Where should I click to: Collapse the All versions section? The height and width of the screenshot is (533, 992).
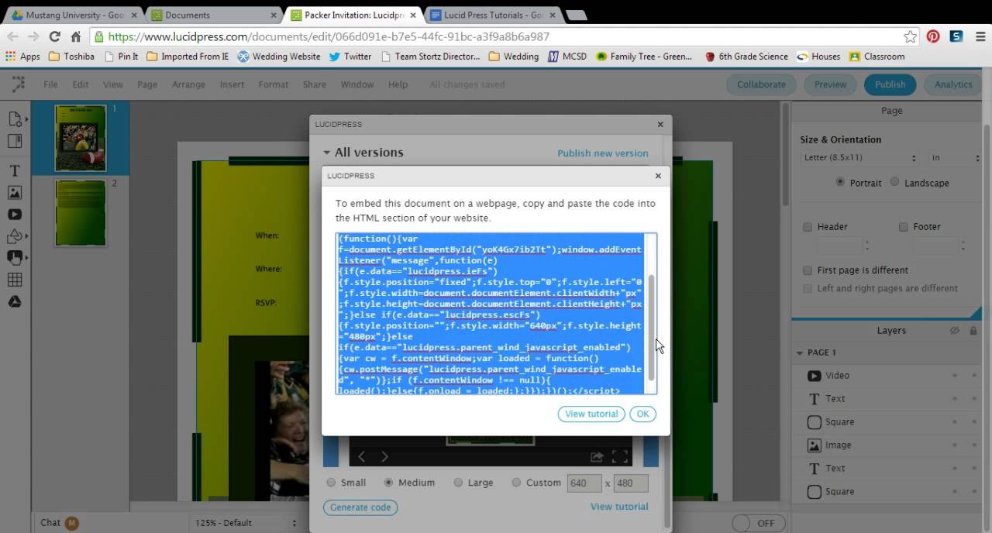(327, 153)
